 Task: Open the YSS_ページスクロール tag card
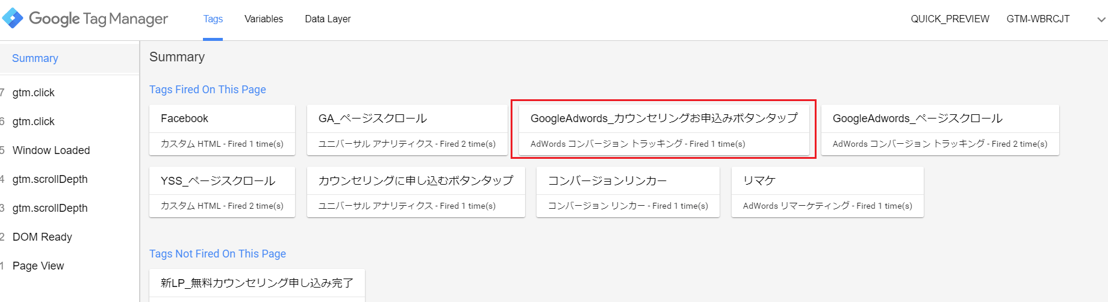[x=222, y=192]
